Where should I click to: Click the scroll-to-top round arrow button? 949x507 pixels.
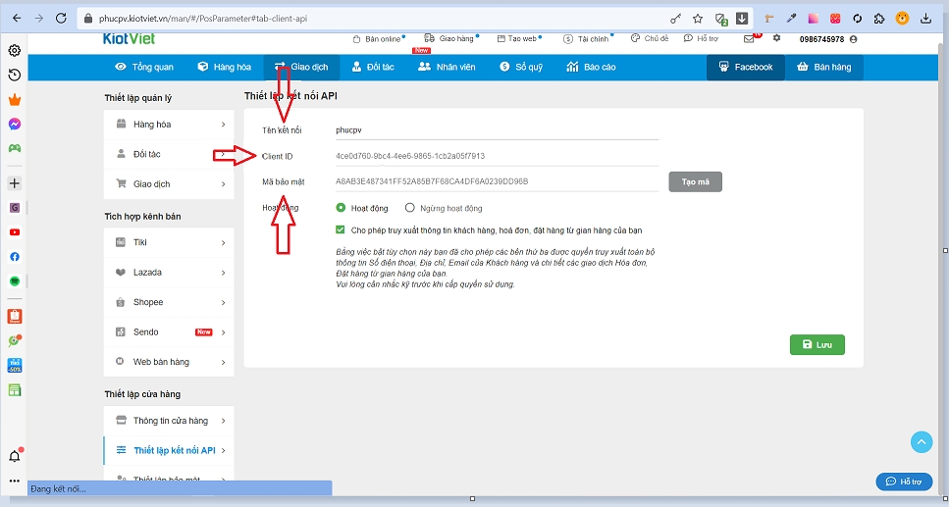(x=921, y=442)
